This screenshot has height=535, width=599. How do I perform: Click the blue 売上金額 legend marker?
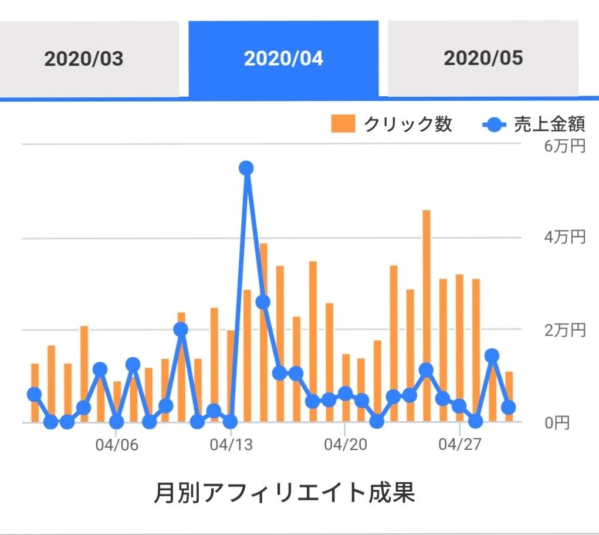pyautogui.click(x=495, y=124)
